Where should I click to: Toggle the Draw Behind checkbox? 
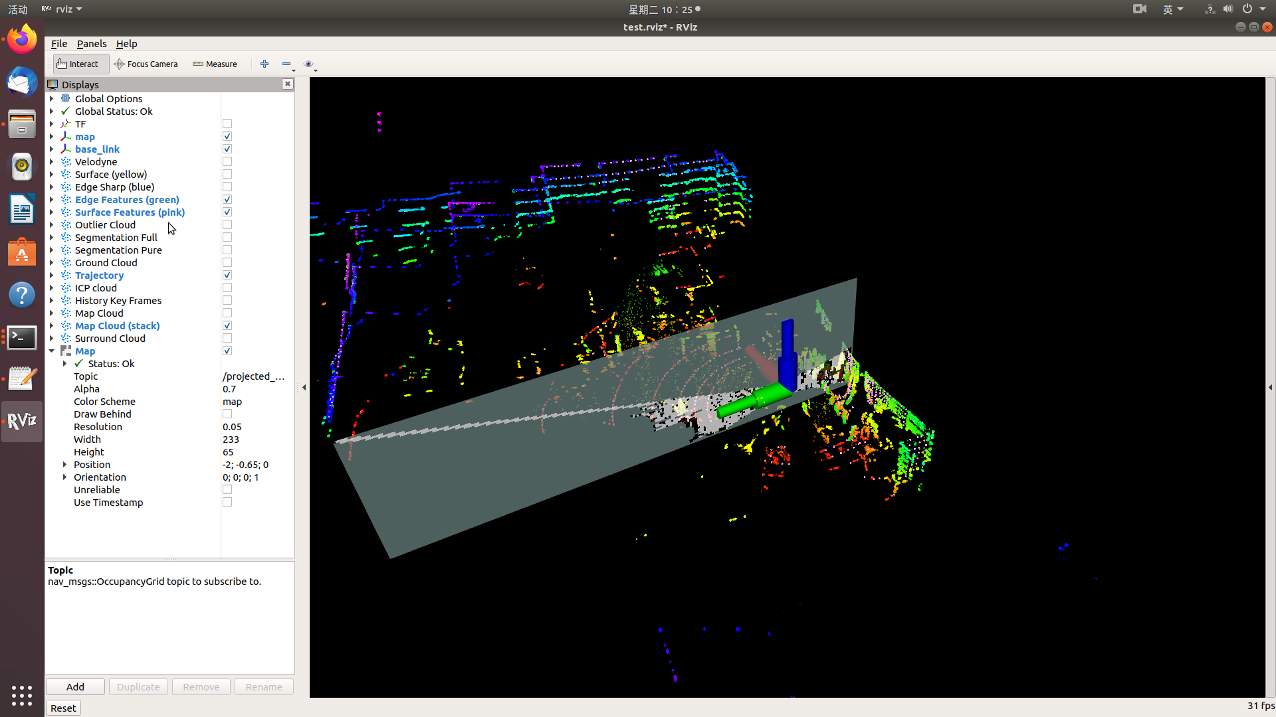[227, 414]
